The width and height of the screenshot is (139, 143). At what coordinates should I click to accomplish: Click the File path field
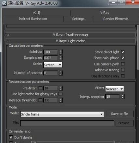pos(67,123)
